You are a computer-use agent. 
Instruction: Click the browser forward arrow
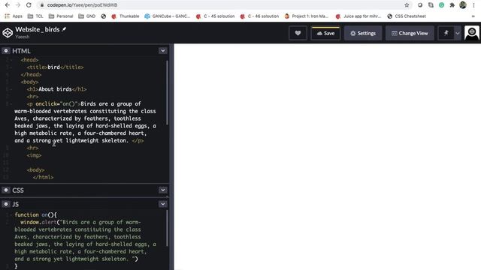click(18, 5)
